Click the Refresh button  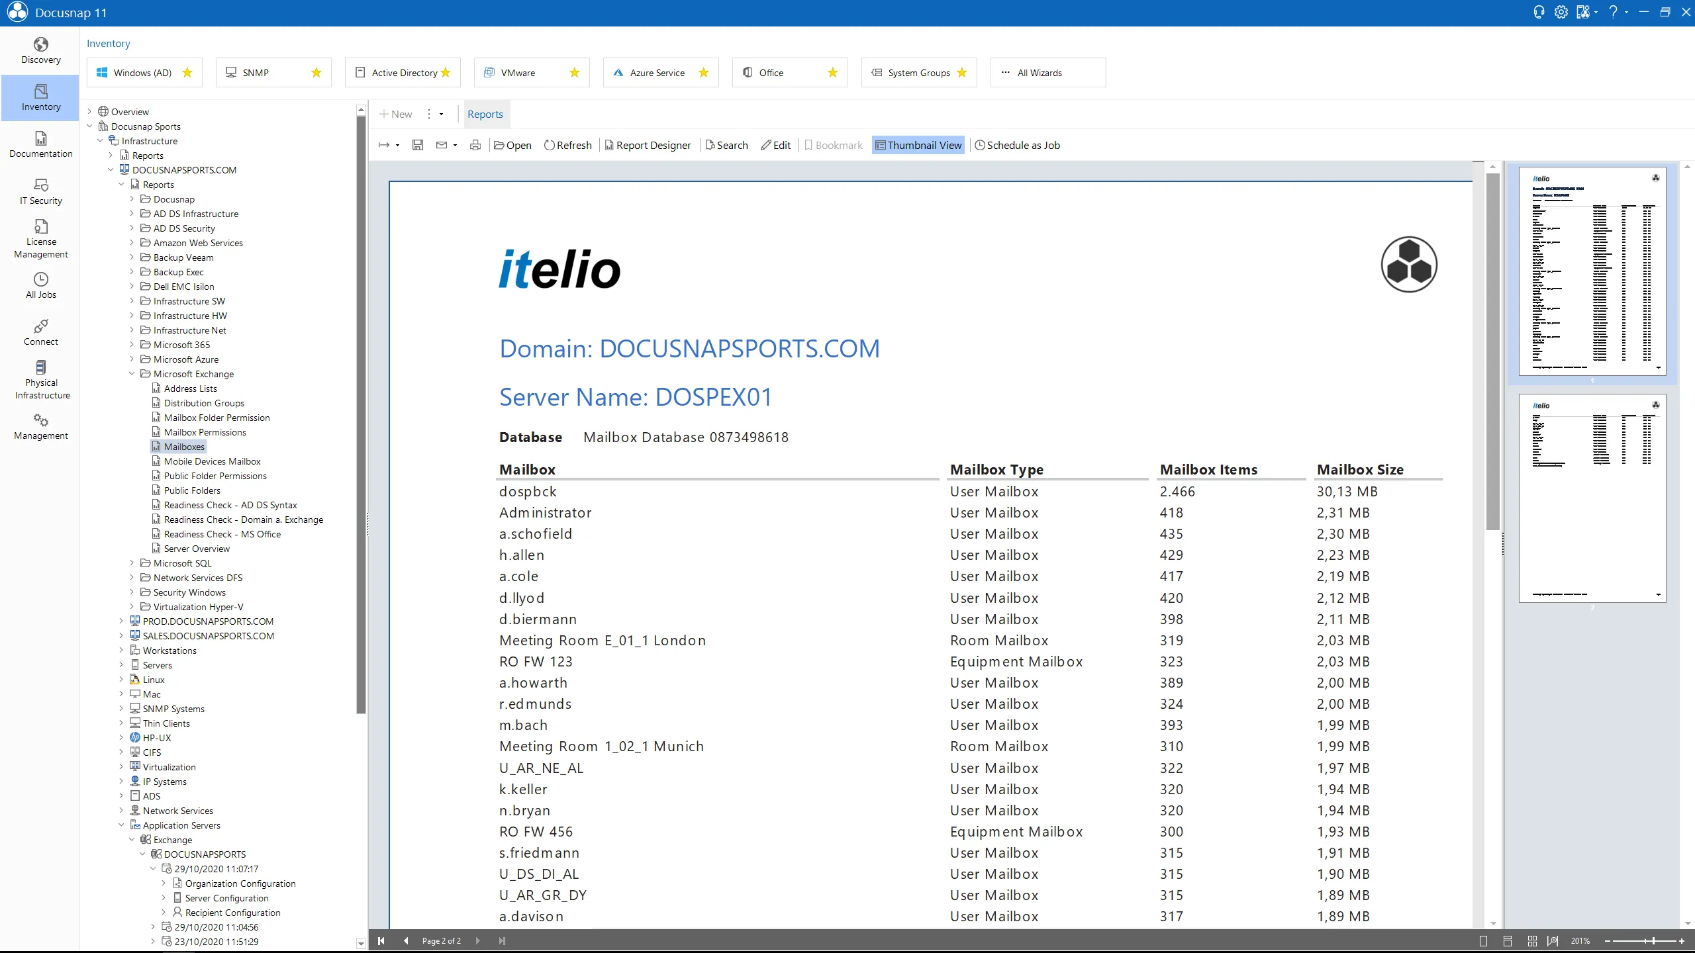coord(567,145)
